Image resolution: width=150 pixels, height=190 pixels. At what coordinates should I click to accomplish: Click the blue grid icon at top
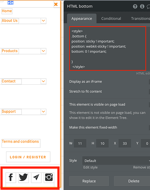[x=10, y=2]
